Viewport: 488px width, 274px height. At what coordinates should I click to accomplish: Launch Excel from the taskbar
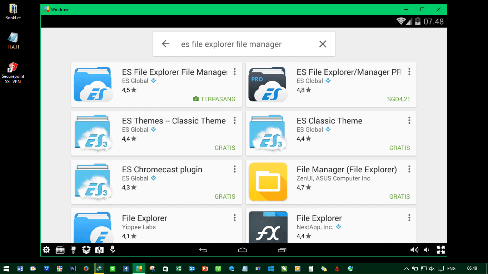tap(178, 268)
